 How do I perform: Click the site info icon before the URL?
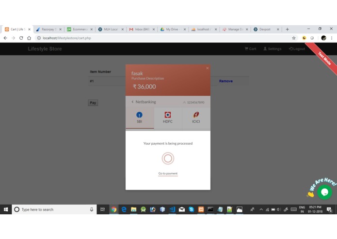pyautogui.click(x=39, y=38)
